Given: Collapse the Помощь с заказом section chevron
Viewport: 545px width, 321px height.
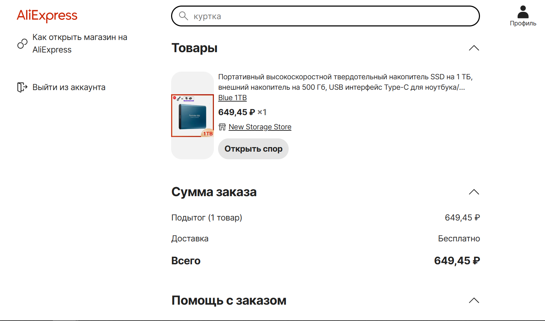Looking at the screenshot, I should [474, 300].
